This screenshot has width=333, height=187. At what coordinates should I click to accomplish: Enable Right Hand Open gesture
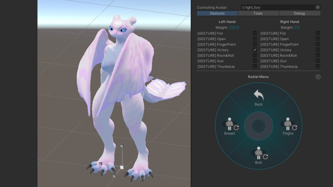click(318, 39)
